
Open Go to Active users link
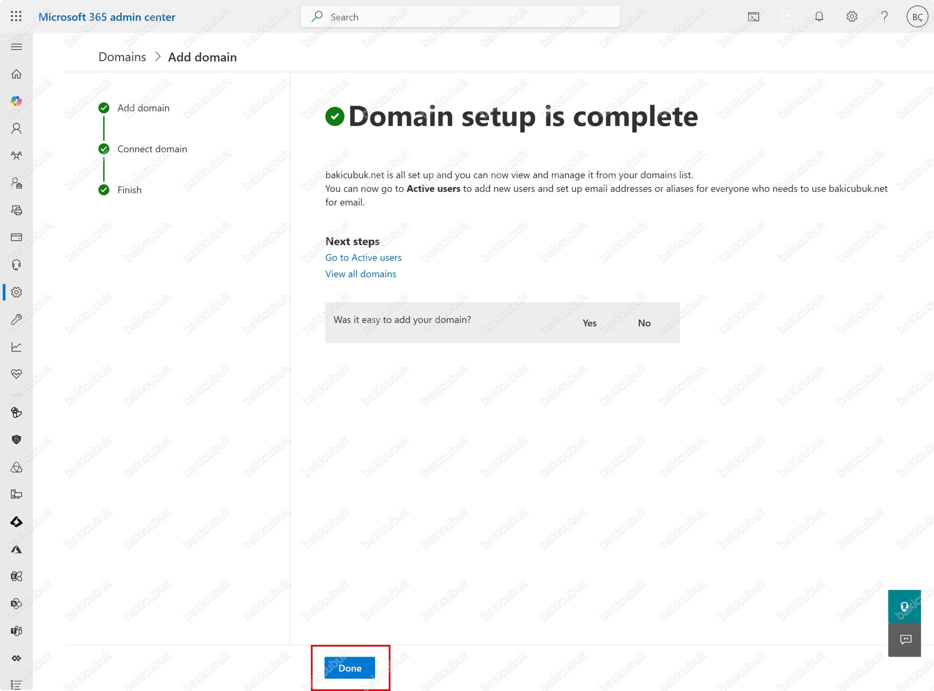coord(363,257)
